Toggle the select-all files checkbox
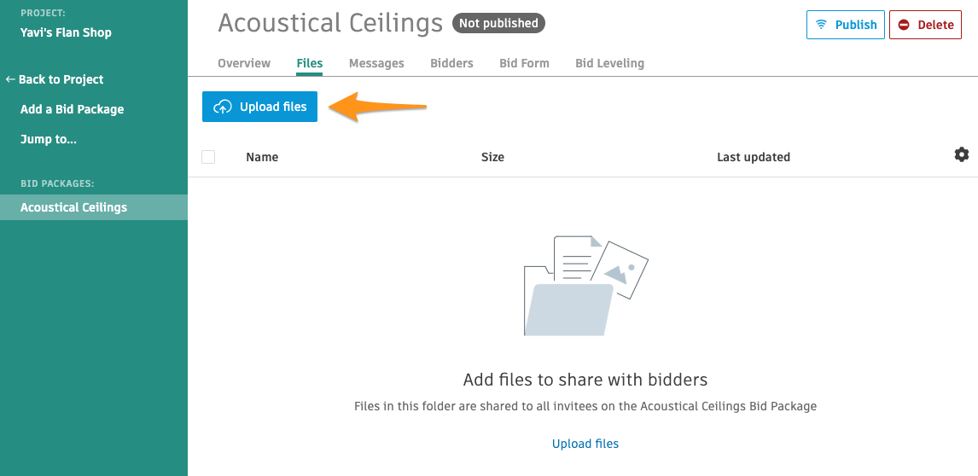The image size is (978, 476). 208,157
